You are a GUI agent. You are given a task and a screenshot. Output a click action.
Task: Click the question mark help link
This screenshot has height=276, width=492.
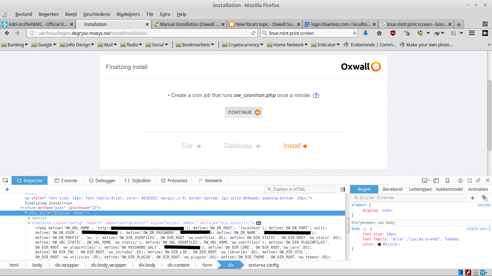click(316, 95)
